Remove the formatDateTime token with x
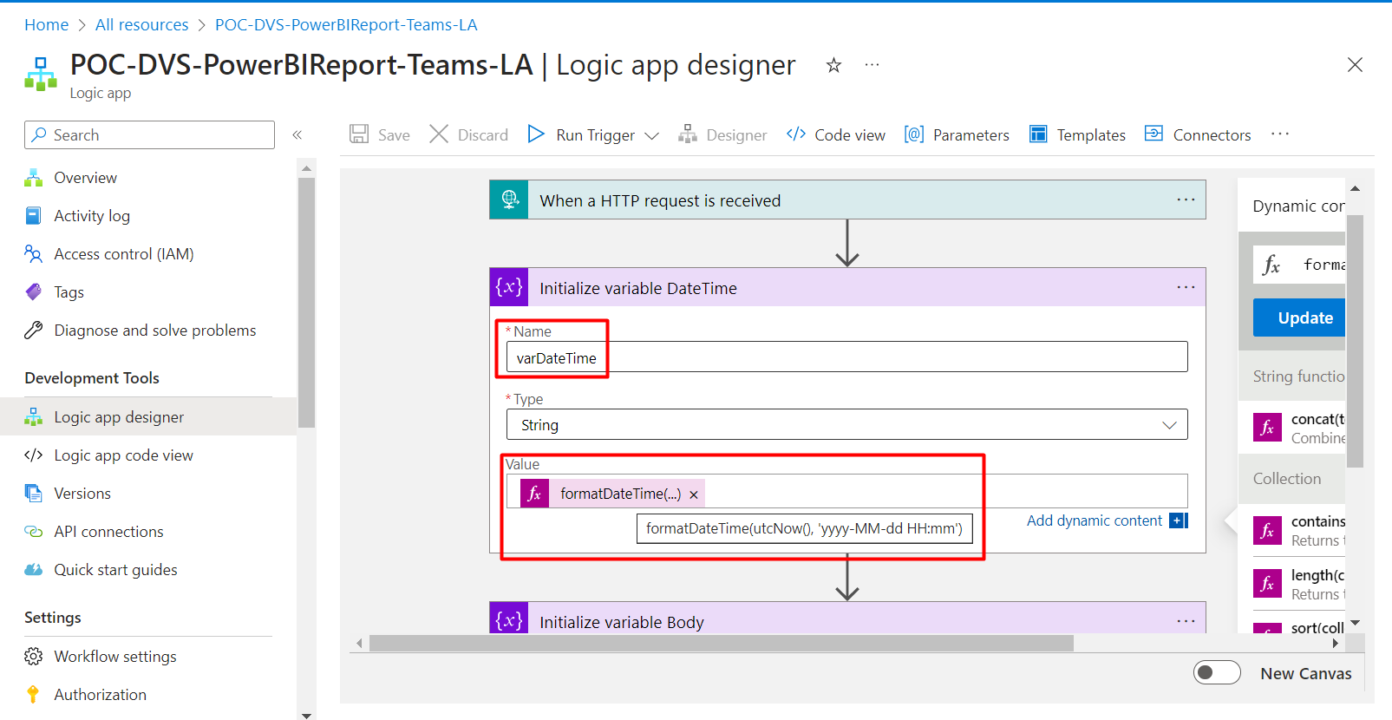 coord(694,494)
